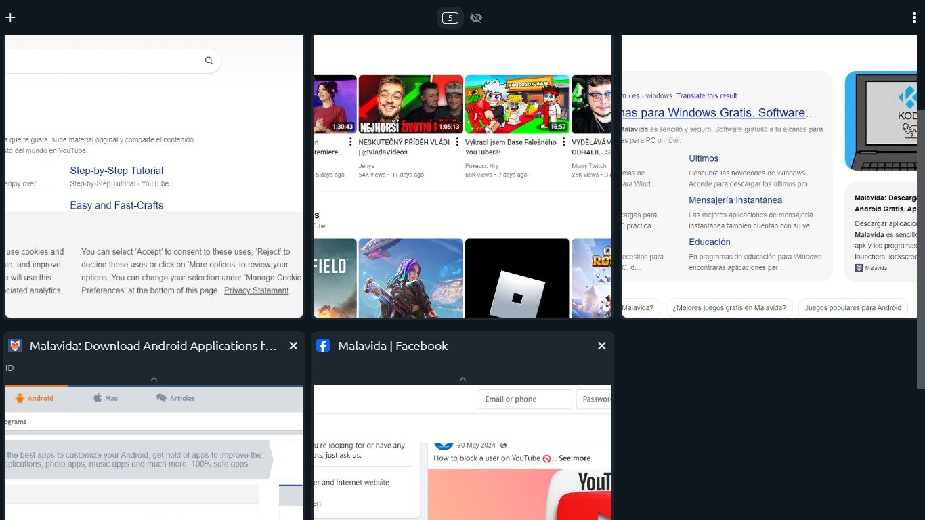Close the Malavida Download Android Applications tab
Image resolution: width=925 pixels, height=520 pixels.
pos(293,346)
